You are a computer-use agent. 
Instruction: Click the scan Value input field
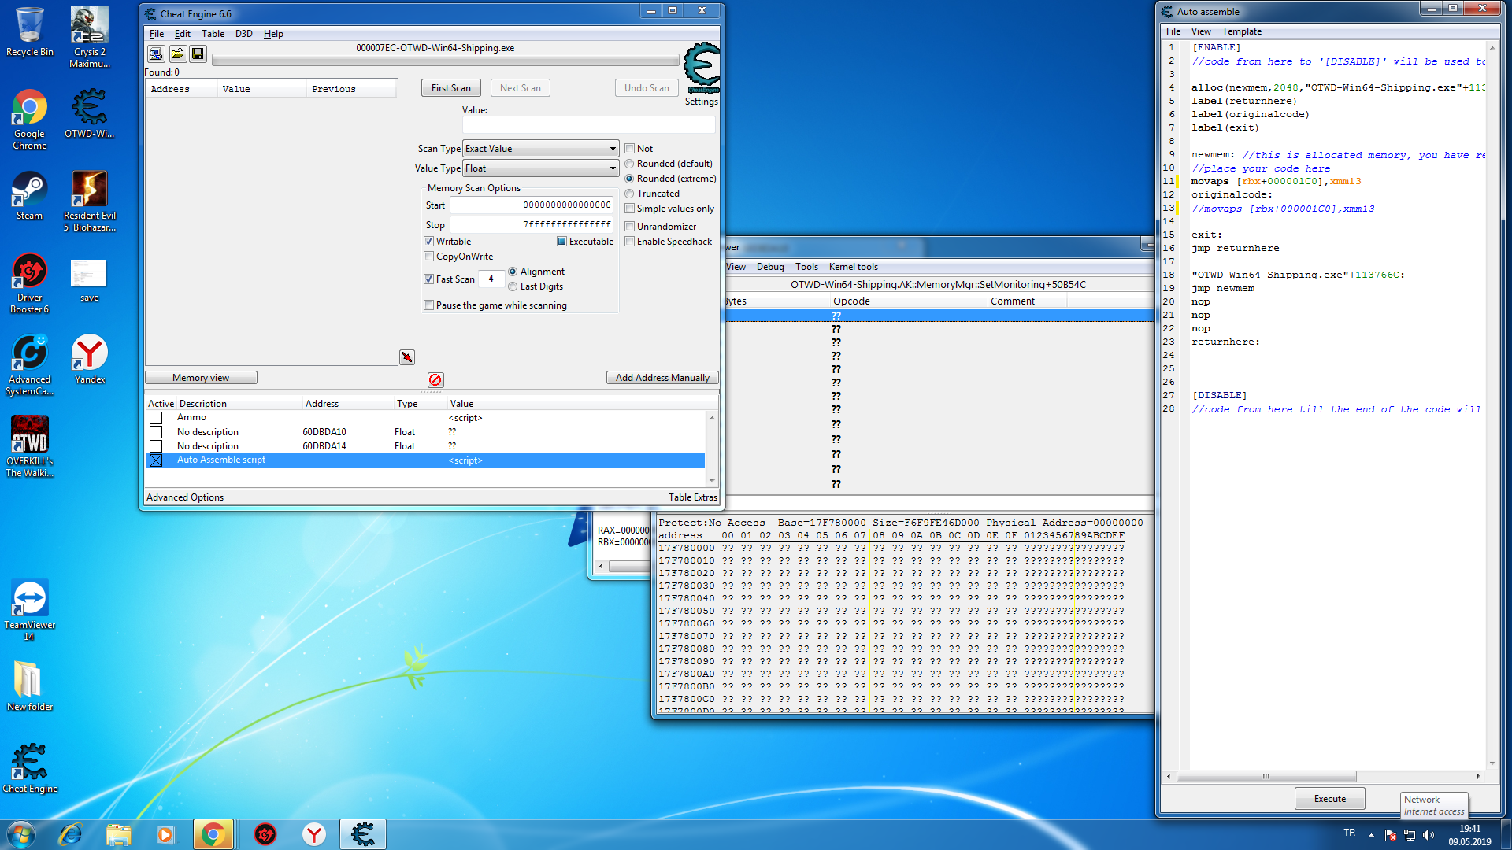pyautogui.click(x=588, y=124)
